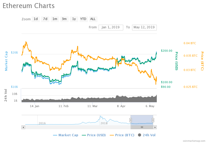Toggle Price (USD) series in legend
Image resolution: width=208 pixels, height=143 pixels.
tap(94, 135)
